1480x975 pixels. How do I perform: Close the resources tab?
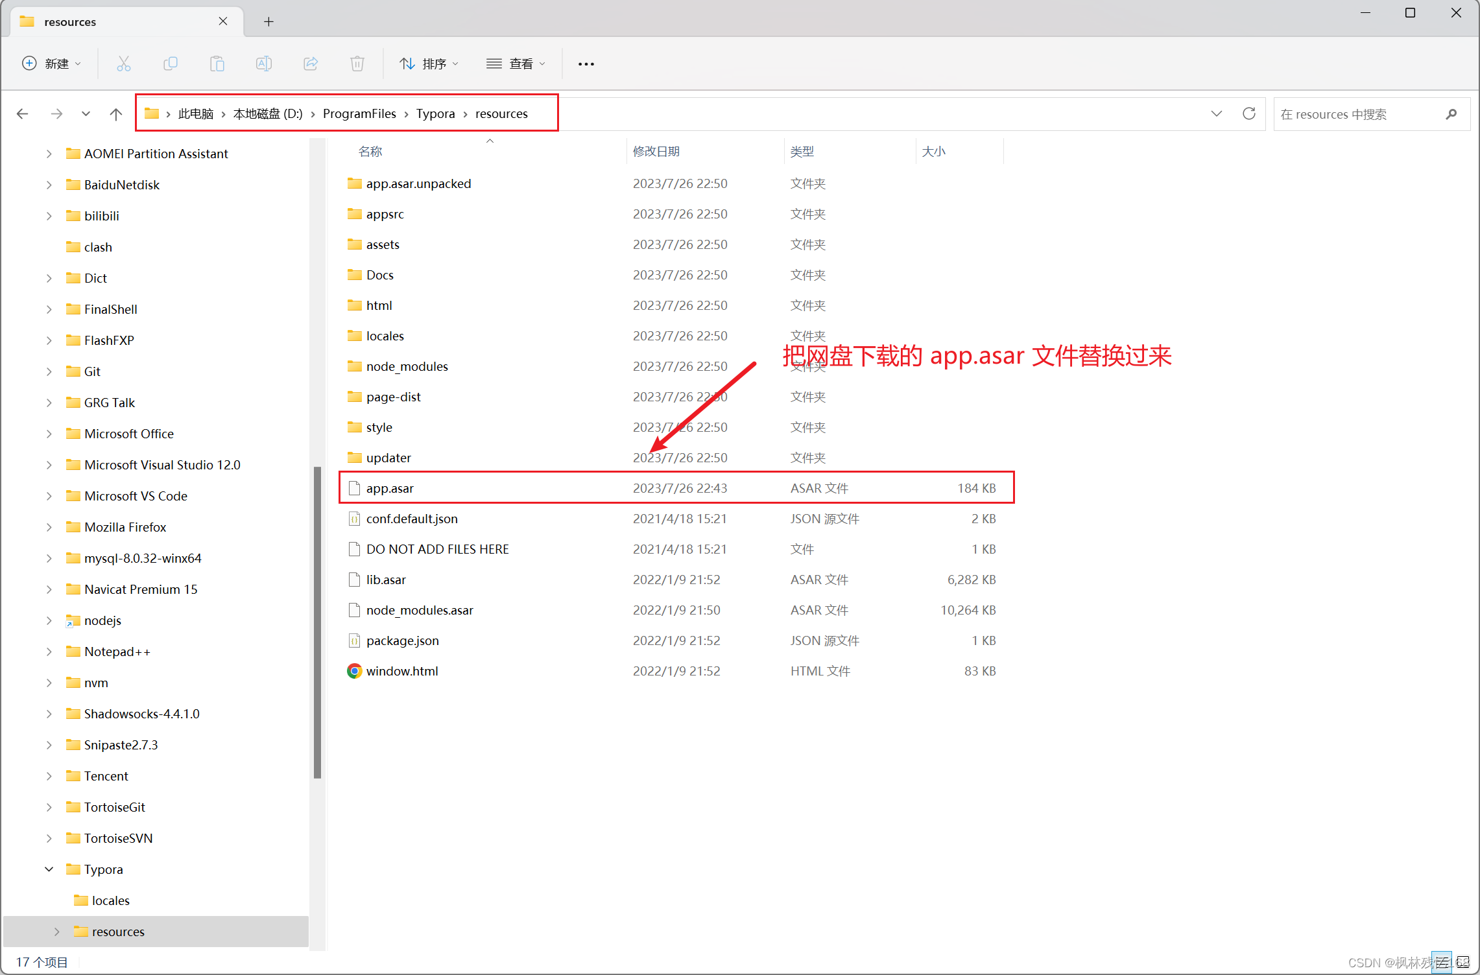(223, 21)
